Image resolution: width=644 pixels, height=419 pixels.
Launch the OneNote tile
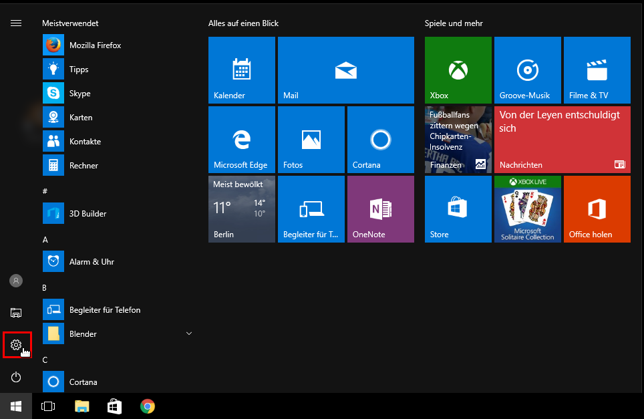380,209
